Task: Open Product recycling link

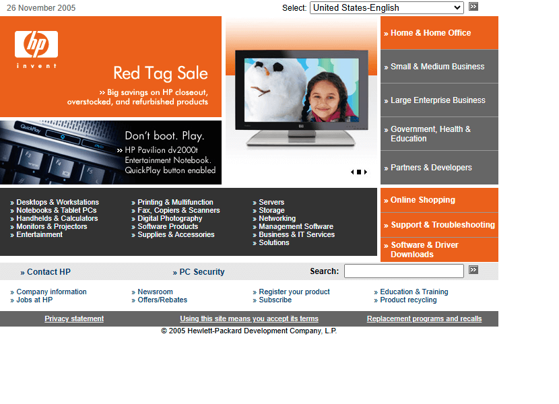Action: [408, 300]
